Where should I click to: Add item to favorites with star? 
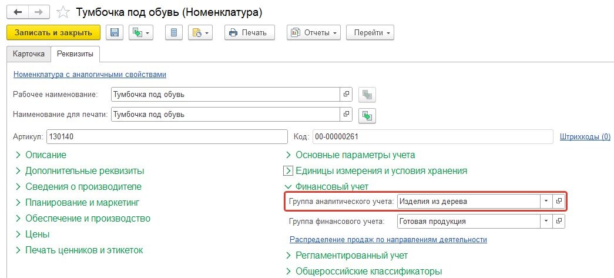[x=63, y=12]
